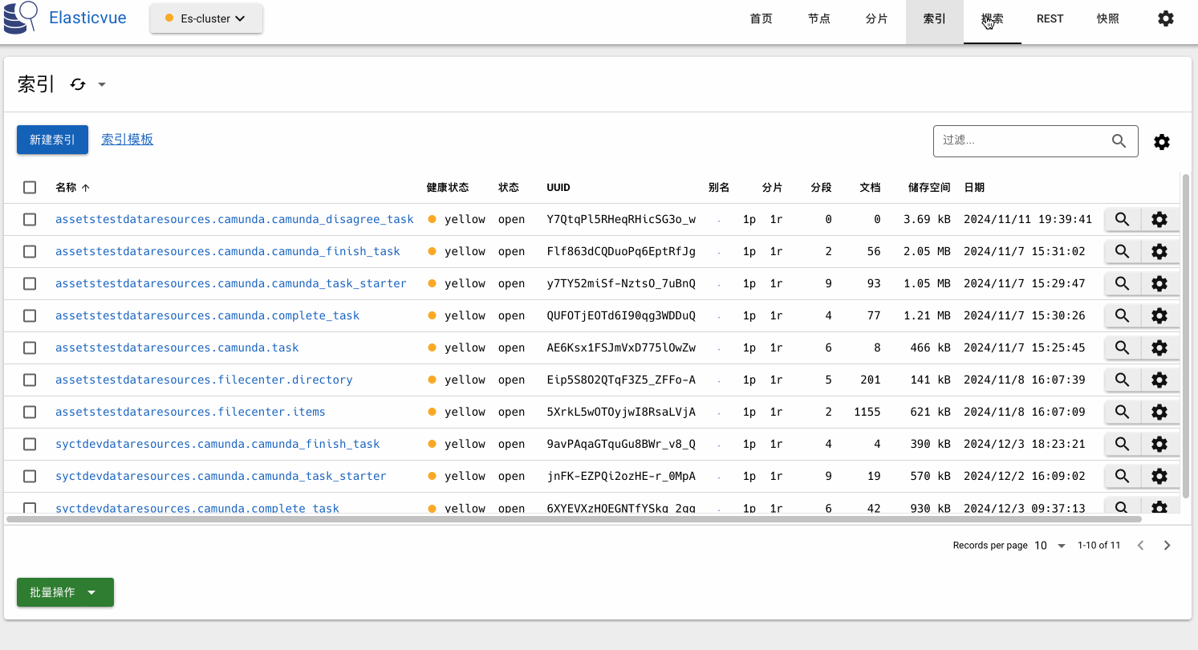The image size is (1198, 650).
Task: Switch to the 快照 tab
Action: click(x=1107, y=18)
